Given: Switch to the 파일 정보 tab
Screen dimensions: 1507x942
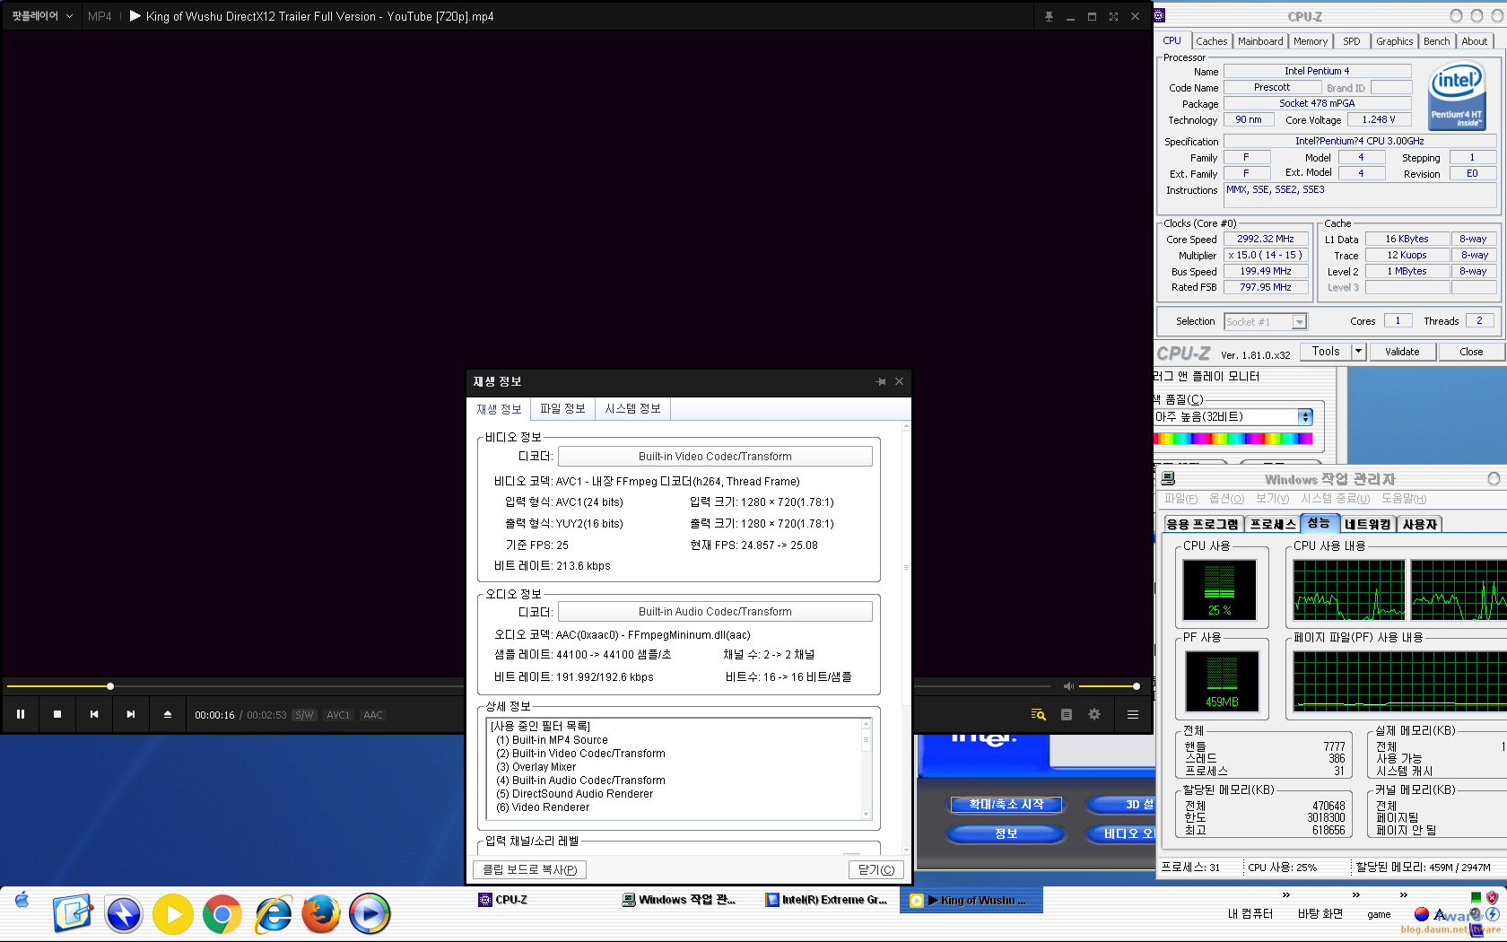Looking at the screenshot, I should click(x=562, y=409).
